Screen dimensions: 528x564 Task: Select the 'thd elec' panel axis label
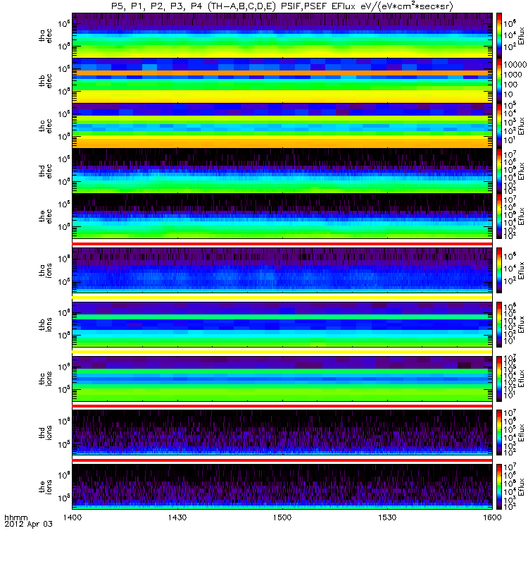coord(45,171)
